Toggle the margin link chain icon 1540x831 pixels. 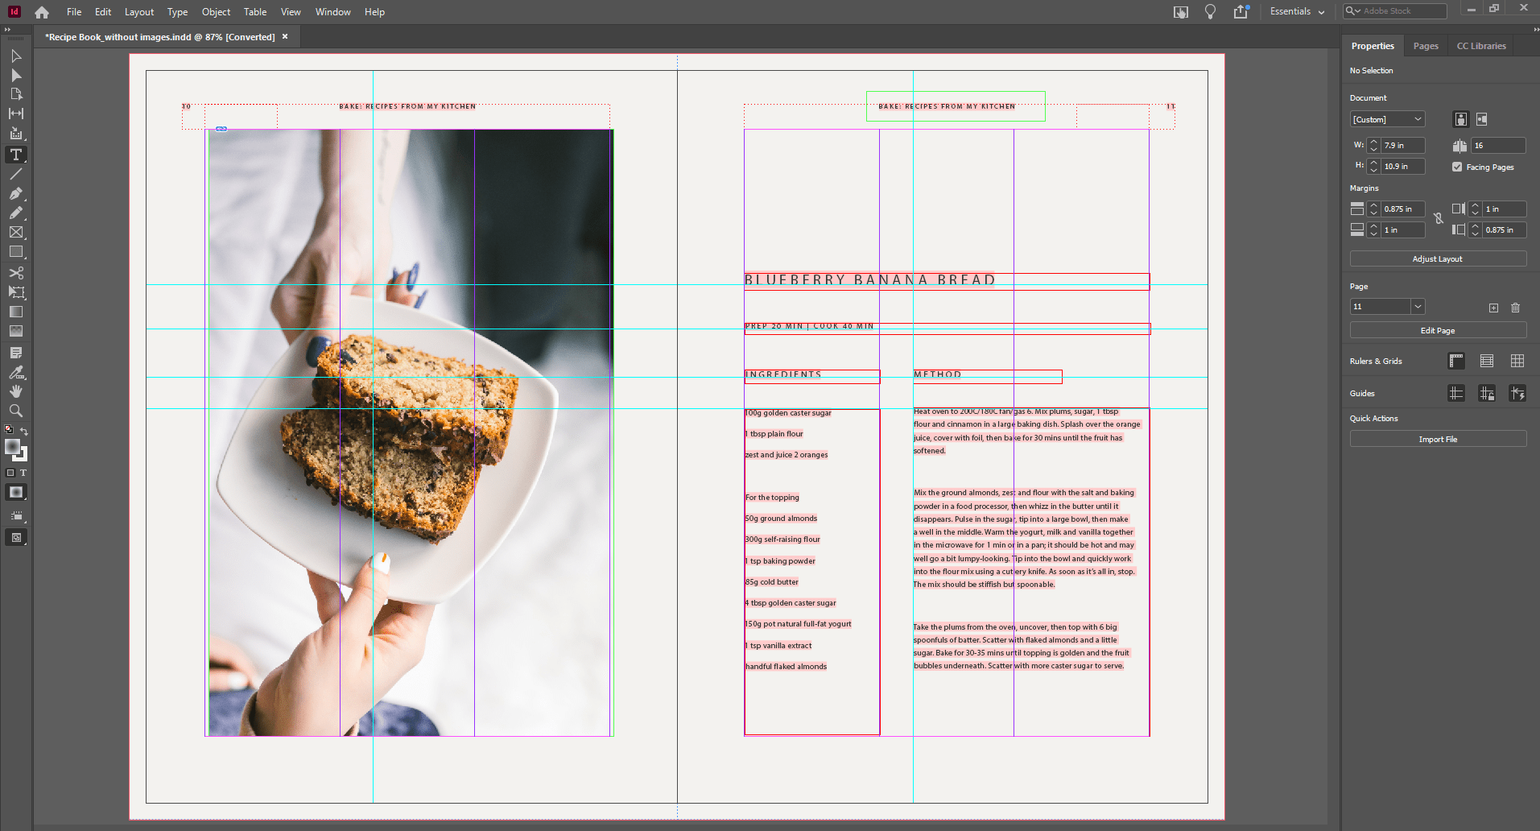click(x=1439, y=219)
